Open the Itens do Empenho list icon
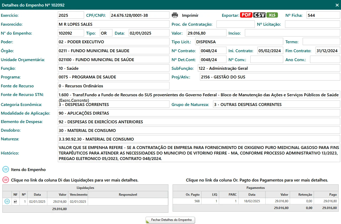 pyautogui.click(x=6, y=169)
